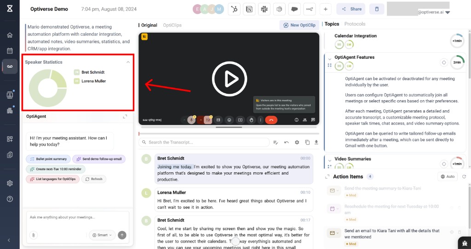Play the meeting recording video
The height and width of the screenshot is (249, 471).
pyautogui.click(x=230, y=79)
